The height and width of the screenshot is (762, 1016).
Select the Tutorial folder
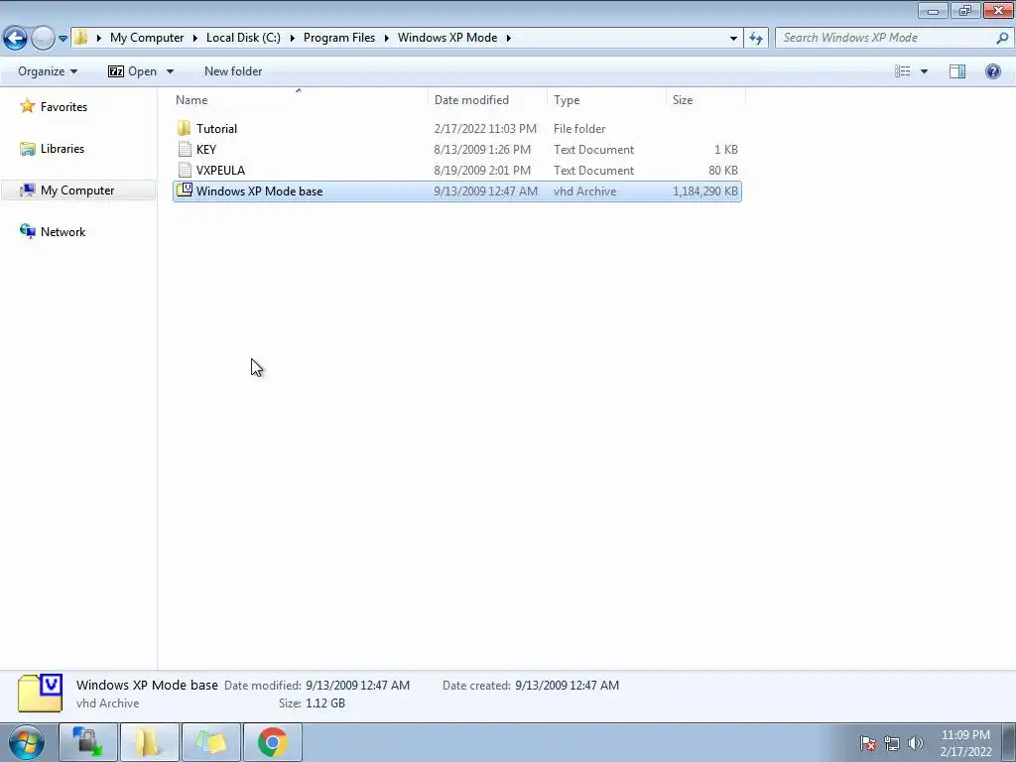[457, 128]
